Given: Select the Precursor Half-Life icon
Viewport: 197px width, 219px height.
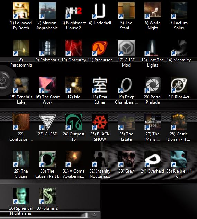Looking at the screenshot, I should (100, 48).
